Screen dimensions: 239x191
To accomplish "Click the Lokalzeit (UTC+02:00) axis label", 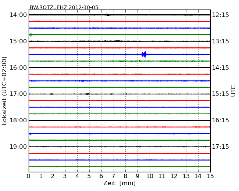I will pos(4,91).
